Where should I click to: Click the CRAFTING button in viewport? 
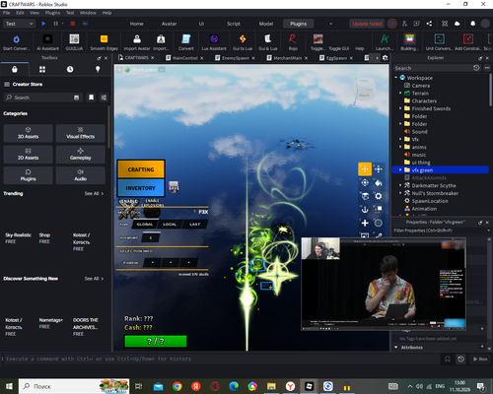[x=141, y=169]
